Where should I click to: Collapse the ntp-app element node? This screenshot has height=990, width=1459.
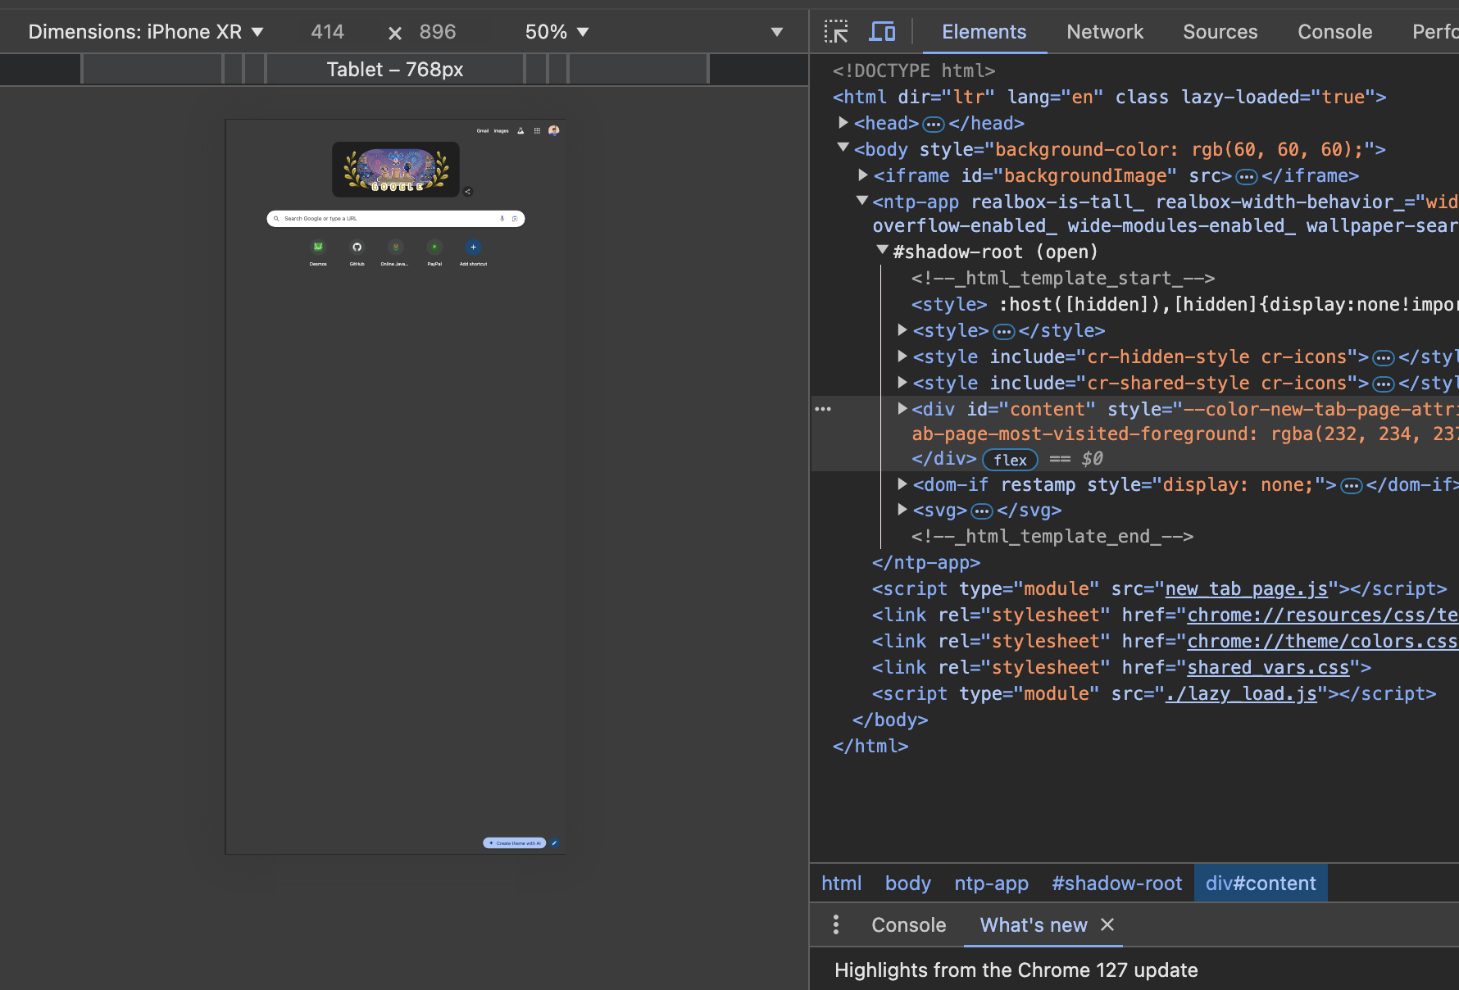point(862,201)
